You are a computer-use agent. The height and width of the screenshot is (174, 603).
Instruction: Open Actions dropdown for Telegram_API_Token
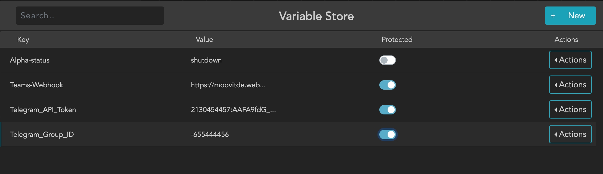pyautogui.click(x=570, y=109)
